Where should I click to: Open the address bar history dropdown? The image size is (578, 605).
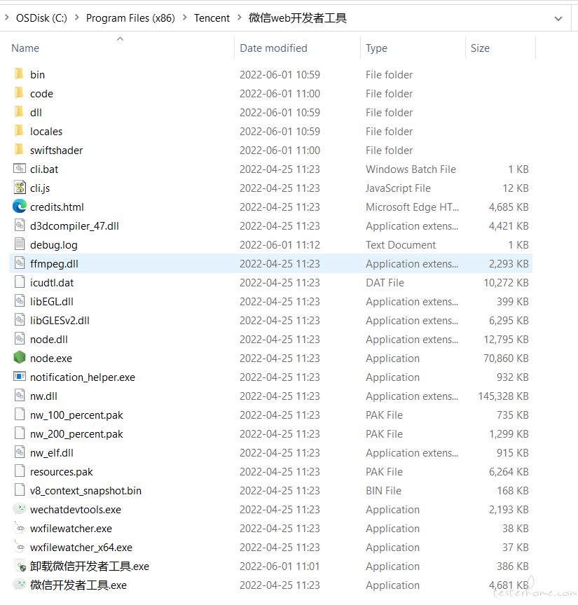558,18
